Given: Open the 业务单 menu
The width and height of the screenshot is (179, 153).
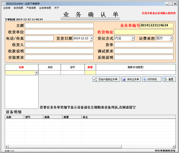Looking at the screenshot, I should pos(7,8).
